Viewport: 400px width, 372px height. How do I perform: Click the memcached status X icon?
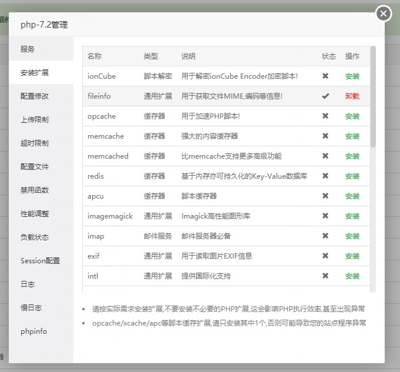[325, 156]
